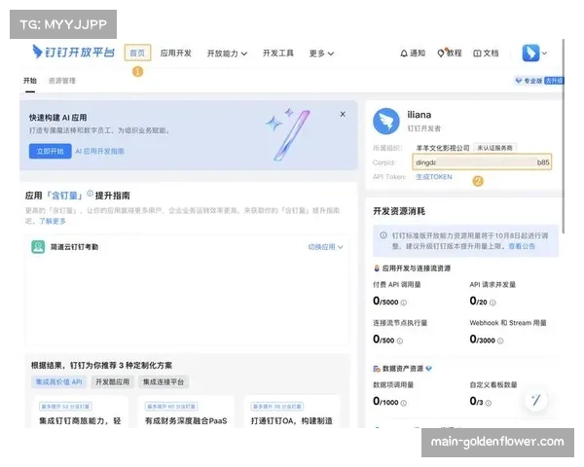The height and width of the screenshot is (467, 584).
Task: Expand the 切换应用 dropdown
Action: point(325,247)
